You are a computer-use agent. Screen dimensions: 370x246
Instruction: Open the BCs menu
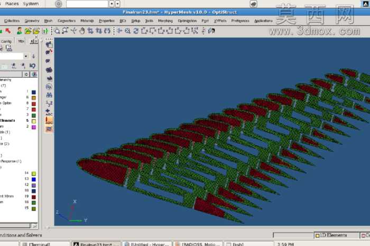click(123, 21)
